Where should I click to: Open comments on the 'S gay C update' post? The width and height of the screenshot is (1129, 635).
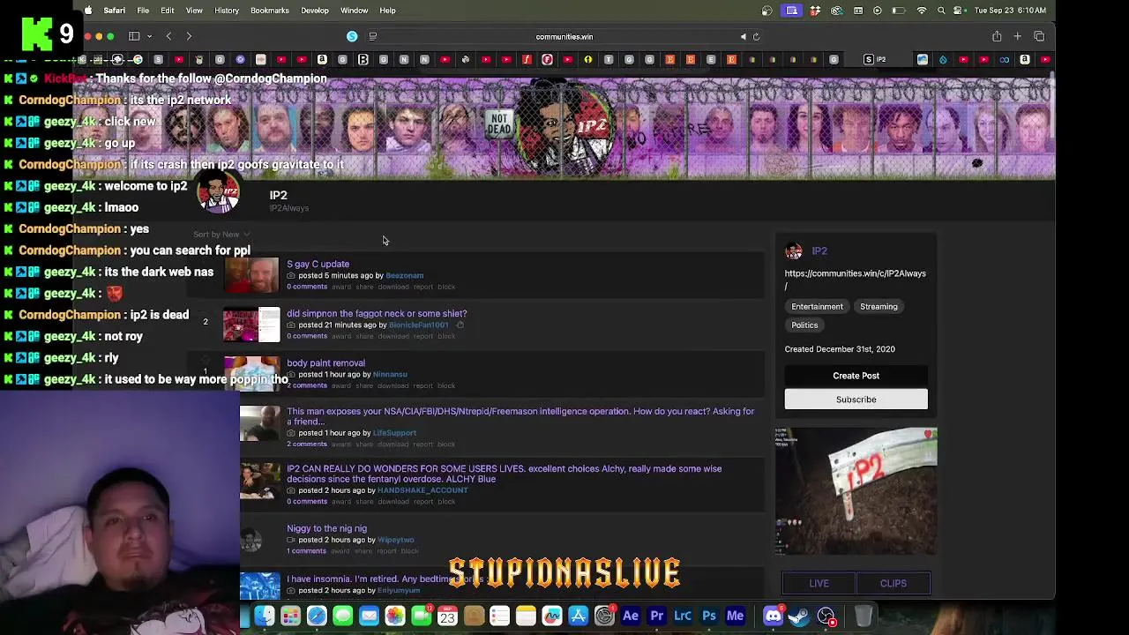pos(307,287)
